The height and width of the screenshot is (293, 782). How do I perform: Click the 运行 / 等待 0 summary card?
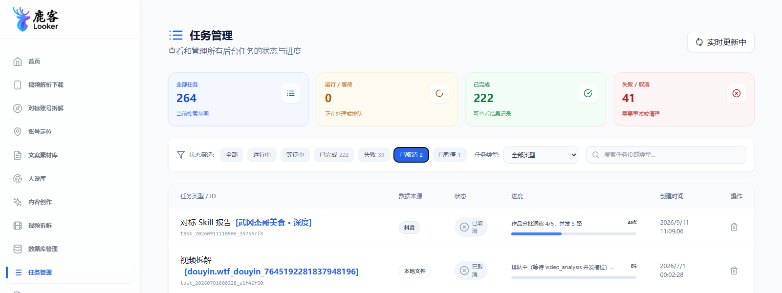387,99
